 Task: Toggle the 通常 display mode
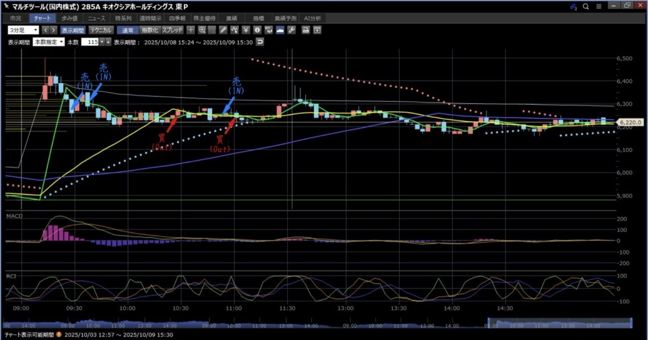(127, 30)
